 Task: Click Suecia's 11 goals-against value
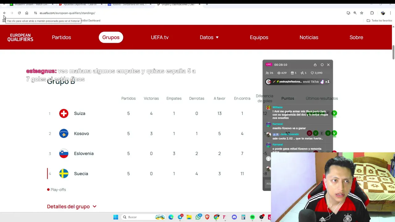pyautogui.click(x=242, y=174)
